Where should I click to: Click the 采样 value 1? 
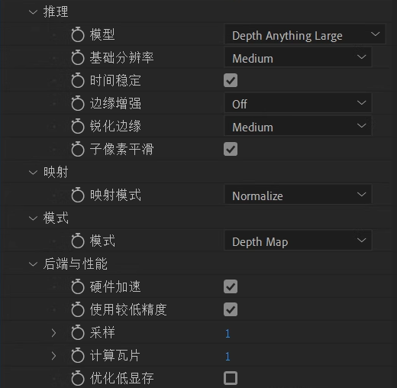point(228,334)
